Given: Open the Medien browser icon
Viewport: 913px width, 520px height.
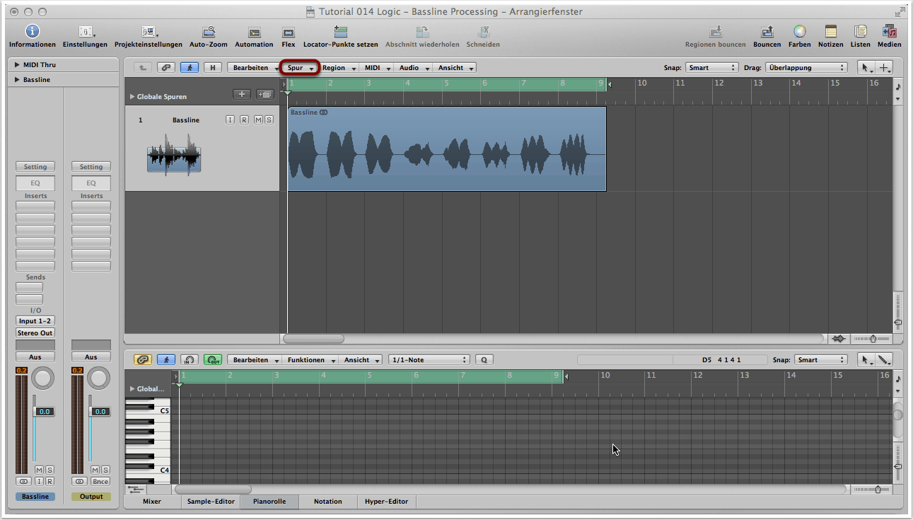Looking at the screenshot, I should point(889,32).
